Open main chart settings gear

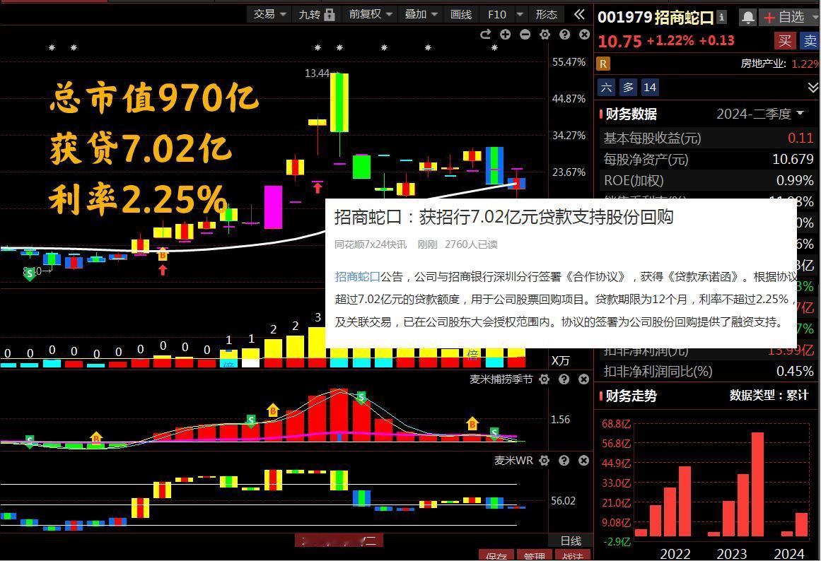pos(545,35)
